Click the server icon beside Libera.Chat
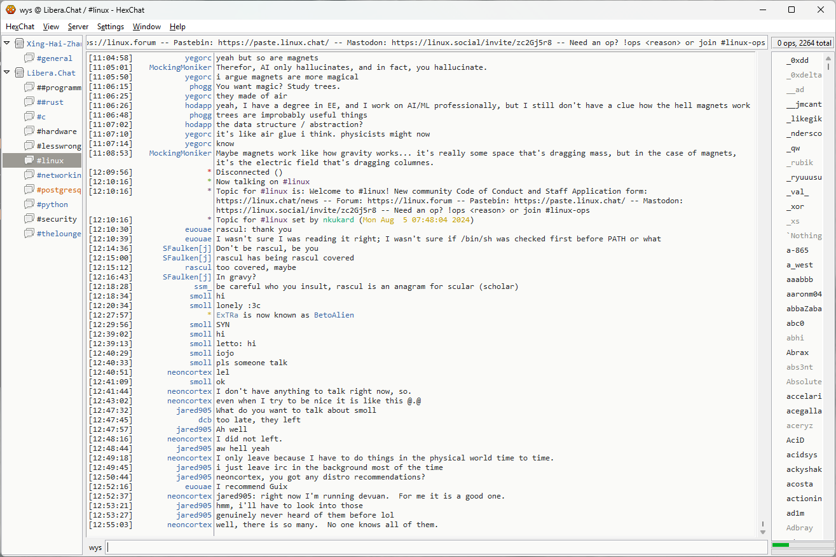Viewport: 836px width, 557px height. click(19, 73)
